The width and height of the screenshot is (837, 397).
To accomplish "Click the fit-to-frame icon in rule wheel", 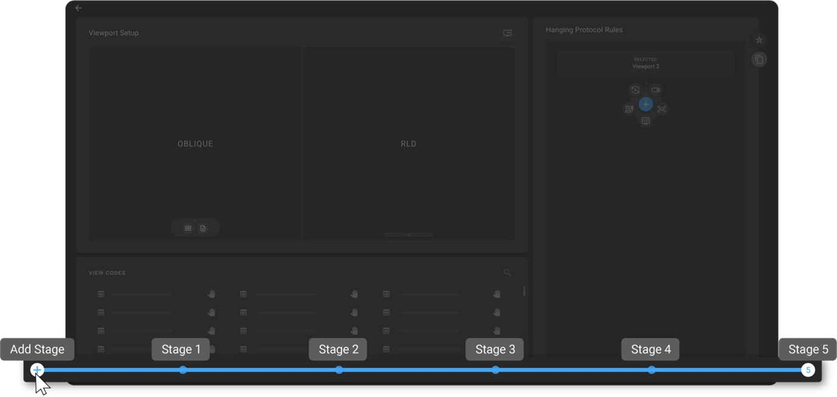I will pos(662,109).
